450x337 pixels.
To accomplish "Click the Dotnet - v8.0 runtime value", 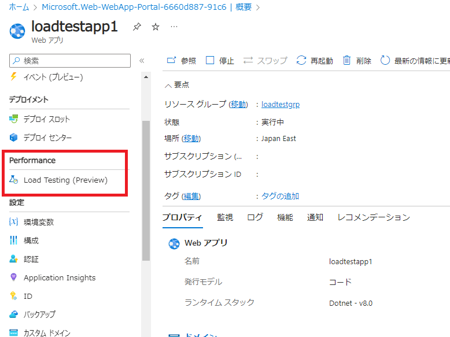I will [x=351, y=303].
